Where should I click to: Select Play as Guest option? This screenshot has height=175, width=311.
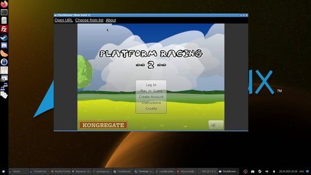click(151, 91)
